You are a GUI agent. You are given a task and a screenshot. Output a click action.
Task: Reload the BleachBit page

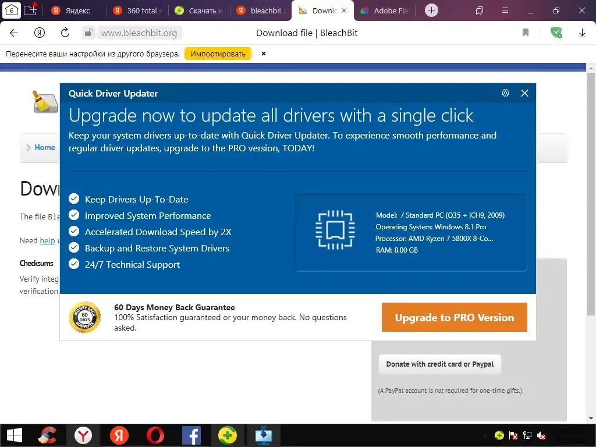coord(65,33)
